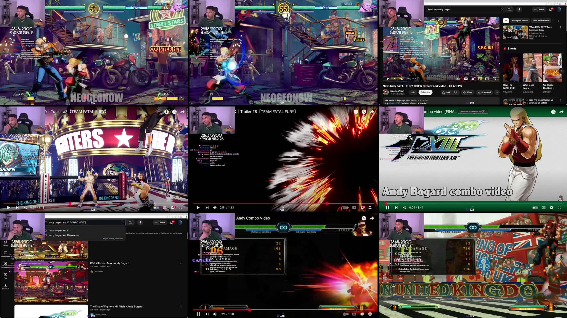Open notifications bell on the NeoGeoNow watch page
Viewport: 567px width, 318px height.
coord(550,9)
